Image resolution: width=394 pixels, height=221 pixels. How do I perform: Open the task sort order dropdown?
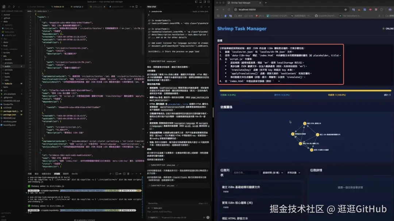[273, 173]
